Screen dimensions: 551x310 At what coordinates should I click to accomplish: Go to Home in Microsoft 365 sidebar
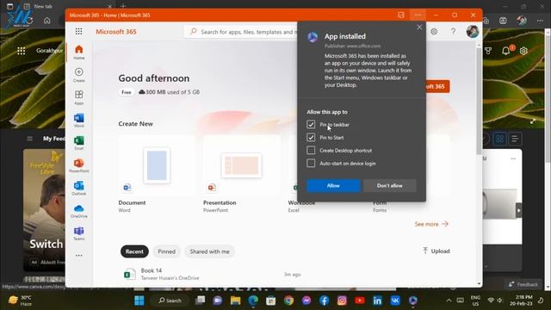[x=78, y=52]
